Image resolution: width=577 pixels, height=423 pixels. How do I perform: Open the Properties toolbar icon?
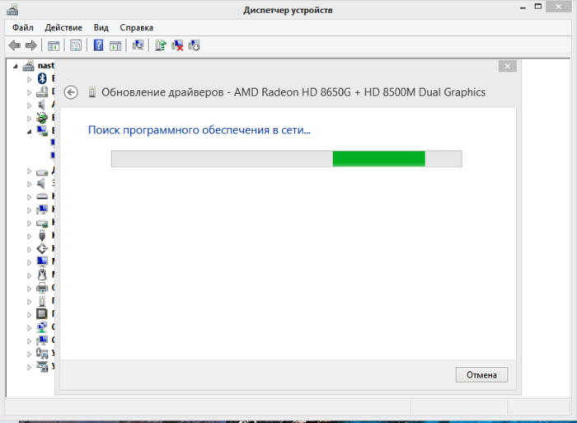[76, 45]
